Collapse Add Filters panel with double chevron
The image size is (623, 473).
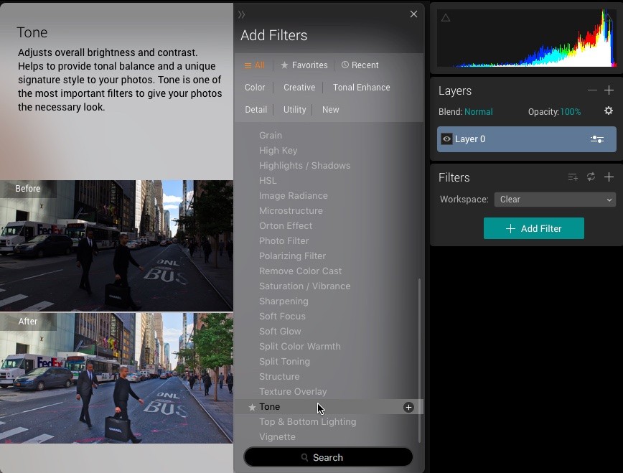(242, 14)
